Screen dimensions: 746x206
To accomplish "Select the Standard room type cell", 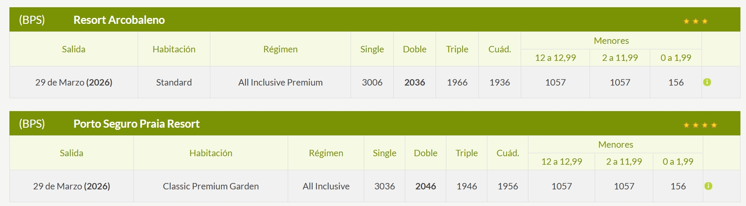I will click(x=174, y=83).
